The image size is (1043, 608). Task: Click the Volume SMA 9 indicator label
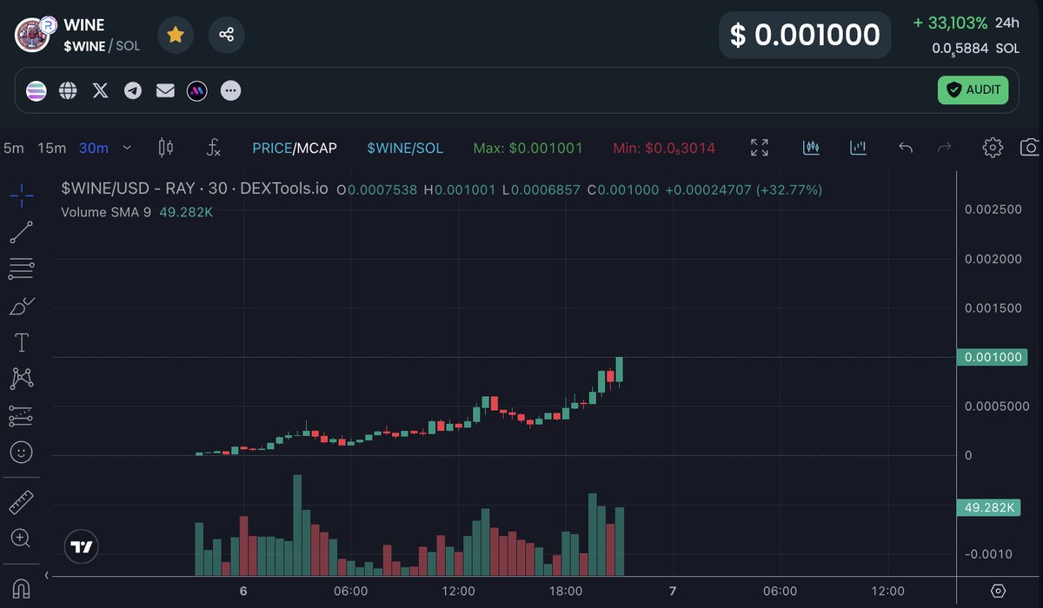(x=106, y=211)
